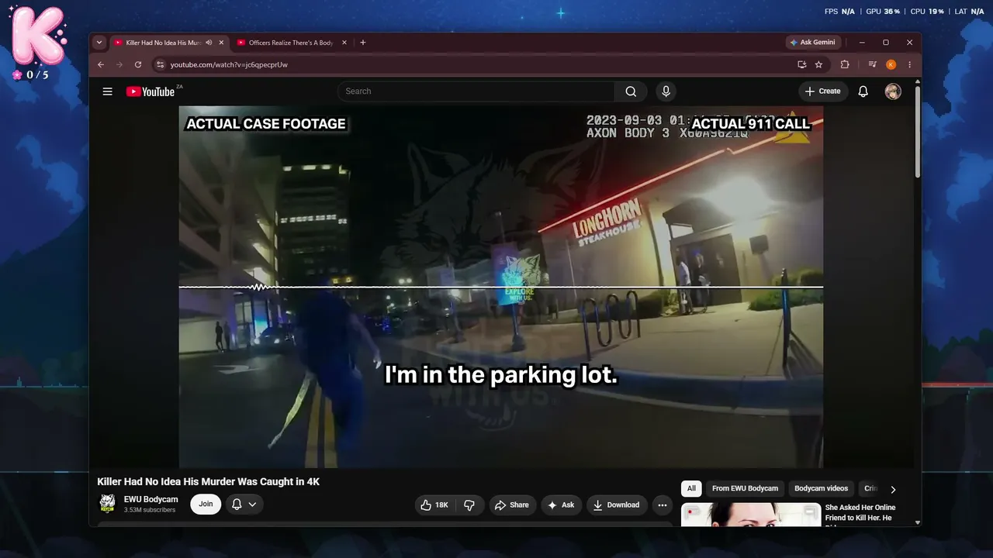The width and height of the screenshot is (993, 558).
Task: Mute the tab via speaker icon
Action: point(209,43)
